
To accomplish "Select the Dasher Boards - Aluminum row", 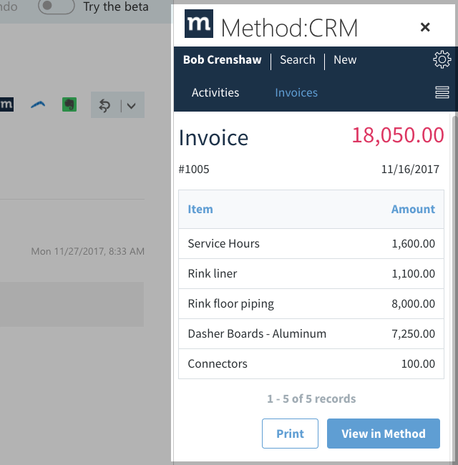I will (x=311, y=334).
